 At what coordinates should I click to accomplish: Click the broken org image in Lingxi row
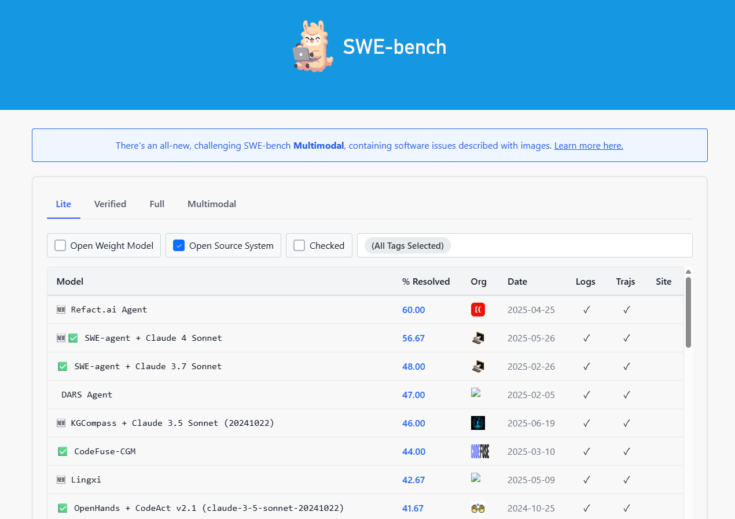click(476, 477)
